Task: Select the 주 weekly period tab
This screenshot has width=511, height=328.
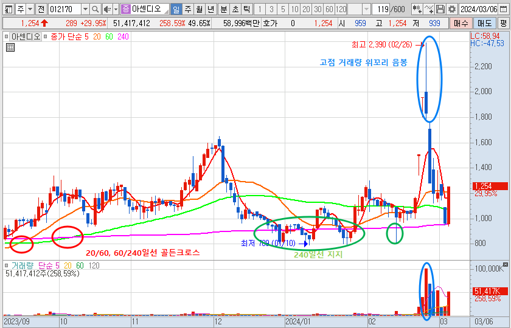Action: [x=188, y=9]
